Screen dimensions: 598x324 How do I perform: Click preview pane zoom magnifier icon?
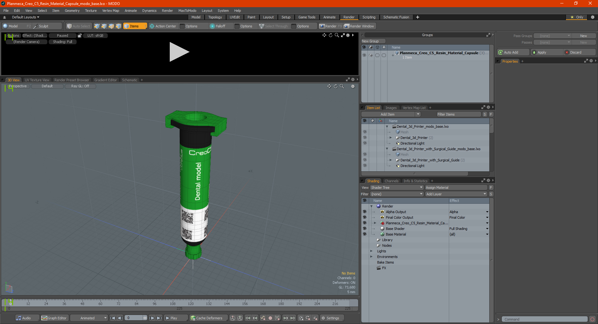pos(337,35)
